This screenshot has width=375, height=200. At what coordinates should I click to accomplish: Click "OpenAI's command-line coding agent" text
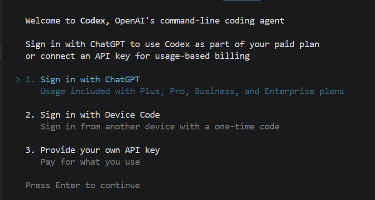199,21
